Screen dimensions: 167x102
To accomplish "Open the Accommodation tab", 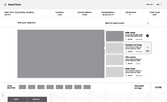I will click(85, 13).
